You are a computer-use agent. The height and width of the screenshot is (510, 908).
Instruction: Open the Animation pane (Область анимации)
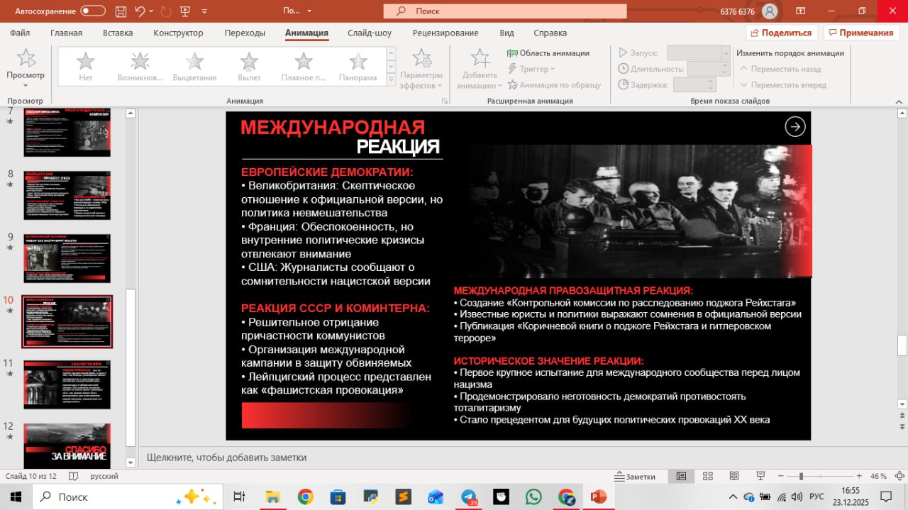click(x=548, y=53)
